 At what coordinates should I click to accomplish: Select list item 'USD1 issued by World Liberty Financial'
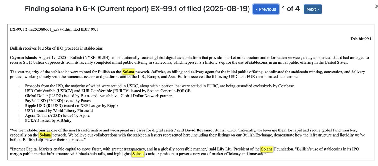tap(59, 110)
